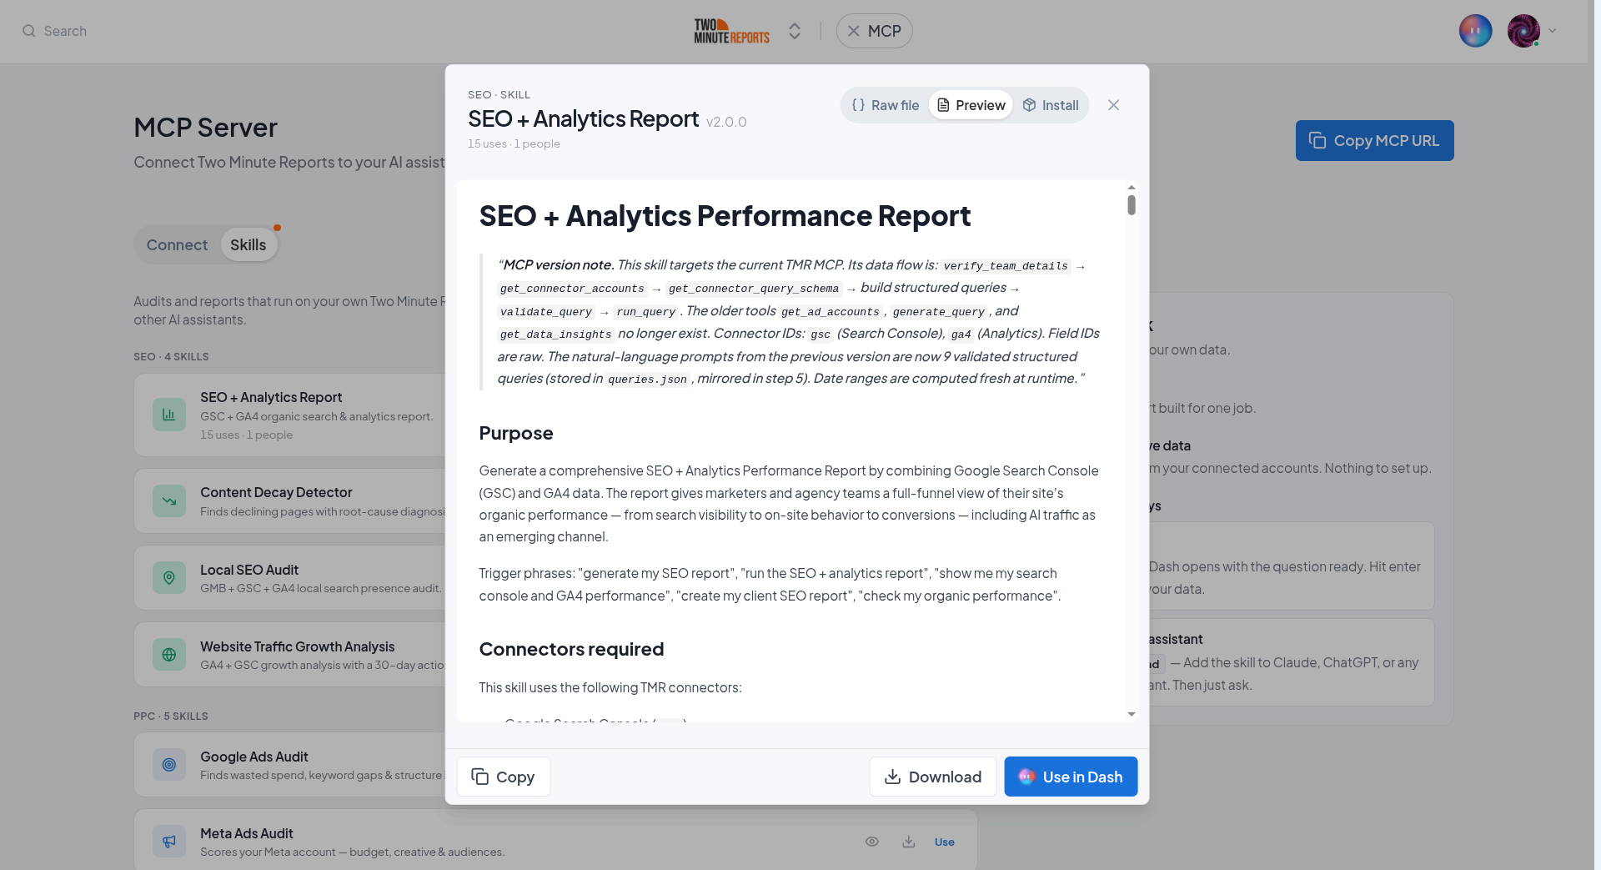Switch to Raw file view

(x=886, y=105)
